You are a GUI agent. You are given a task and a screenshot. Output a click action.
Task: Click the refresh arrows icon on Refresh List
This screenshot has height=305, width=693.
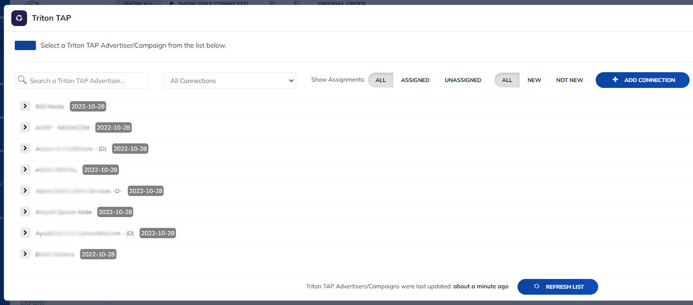coord(537,286)
